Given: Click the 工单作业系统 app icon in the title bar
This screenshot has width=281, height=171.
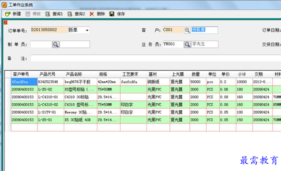Looking at the screenshot, I should tap(4, 5).
